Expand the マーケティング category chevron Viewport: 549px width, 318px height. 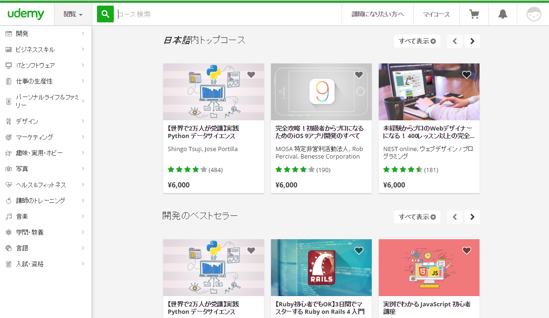point(83,137)
